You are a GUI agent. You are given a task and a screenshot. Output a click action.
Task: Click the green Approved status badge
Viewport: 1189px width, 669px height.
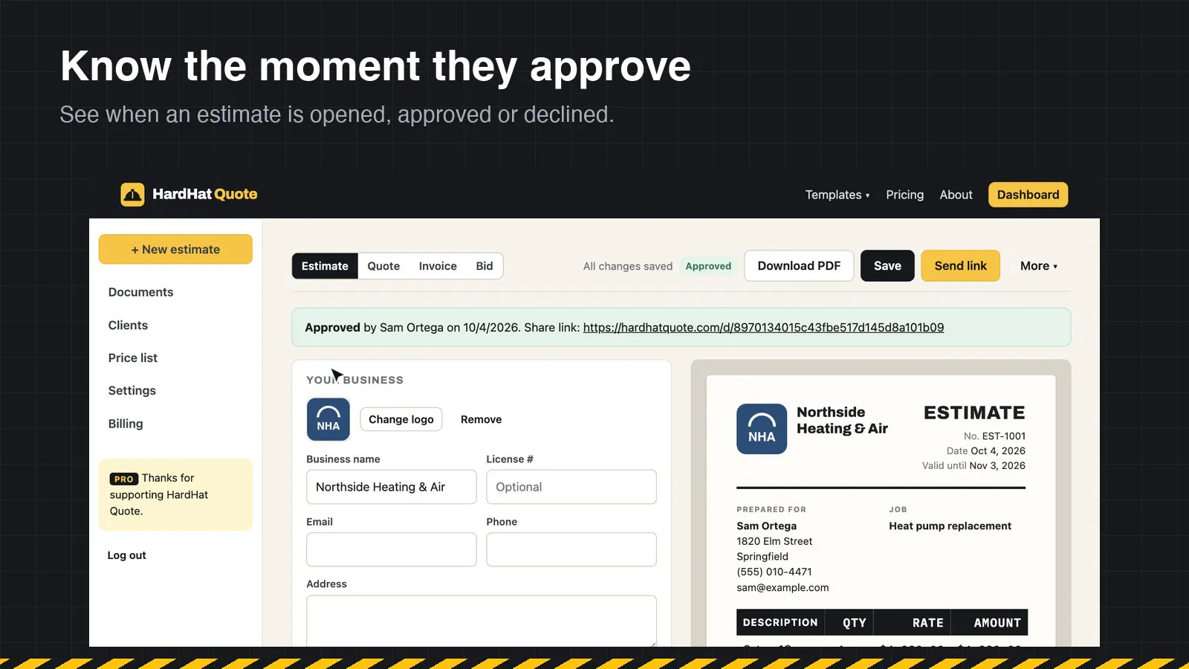click(x=708, y=266)
